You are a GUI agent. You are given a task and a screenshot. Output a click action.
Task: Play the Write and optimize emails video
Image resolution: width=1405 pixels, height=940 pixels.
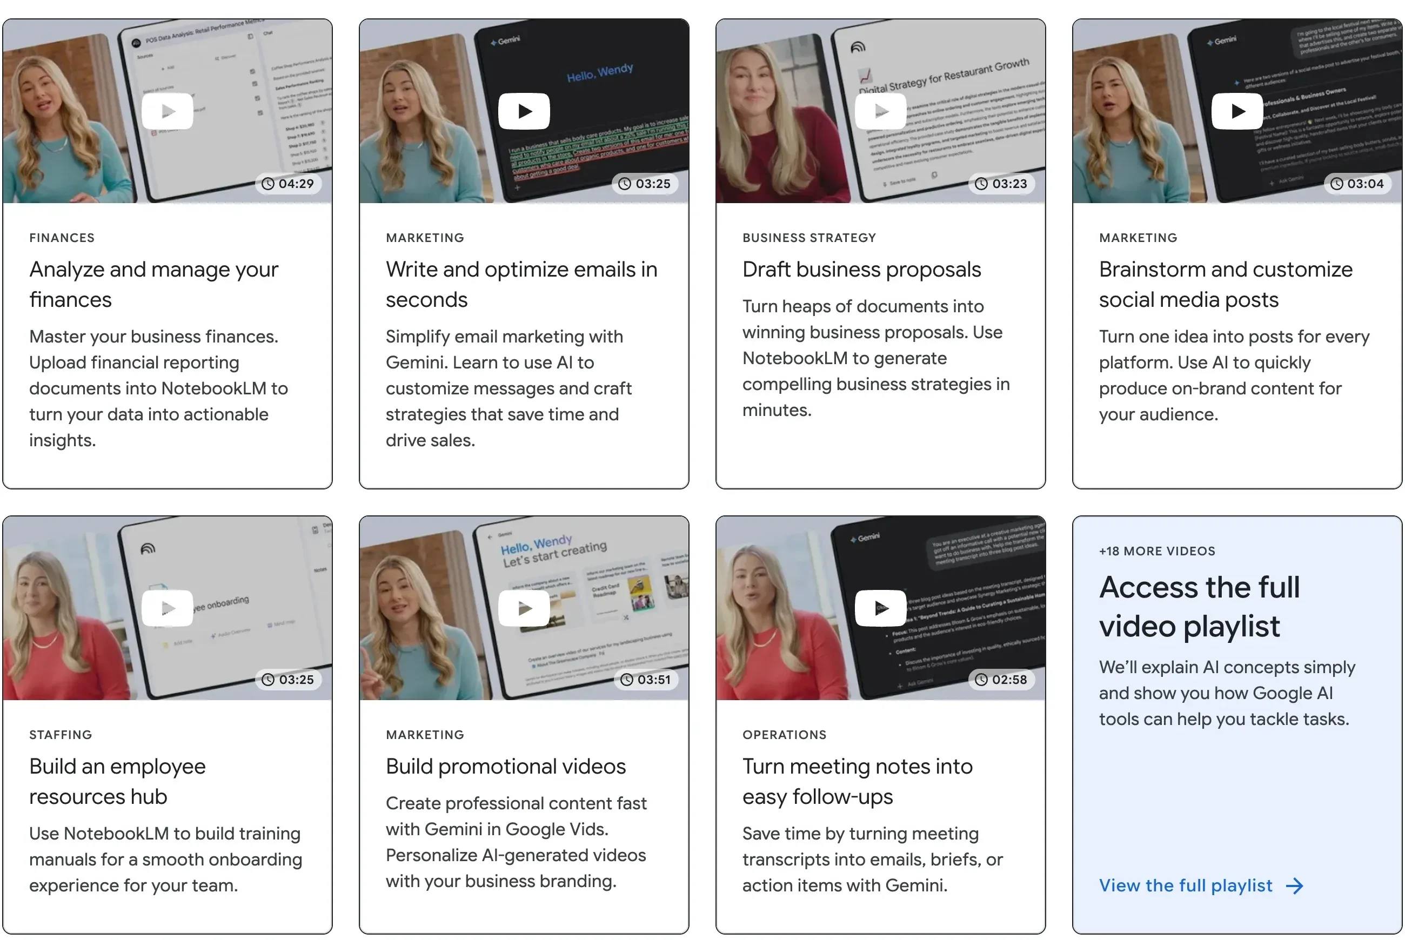point(524,111)
